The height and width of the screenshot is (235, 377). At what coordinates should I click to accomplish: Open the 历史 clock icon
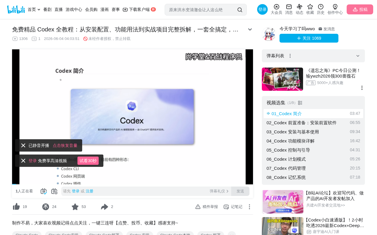321,7
